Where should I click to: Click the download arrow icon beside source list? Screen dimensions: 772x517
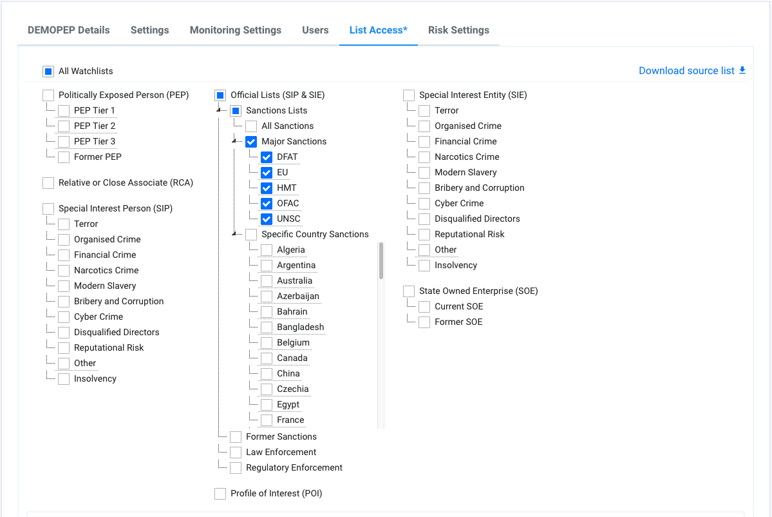pyautogui.click(x=742, y=70)
